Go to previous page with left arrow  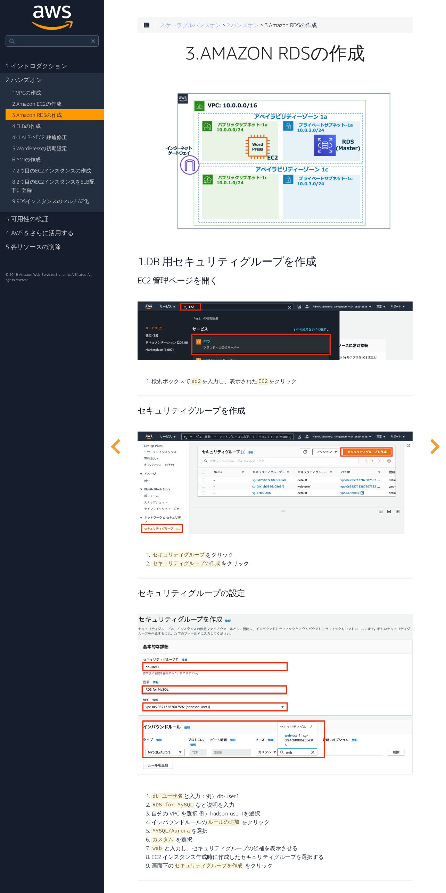coord(116,447)
